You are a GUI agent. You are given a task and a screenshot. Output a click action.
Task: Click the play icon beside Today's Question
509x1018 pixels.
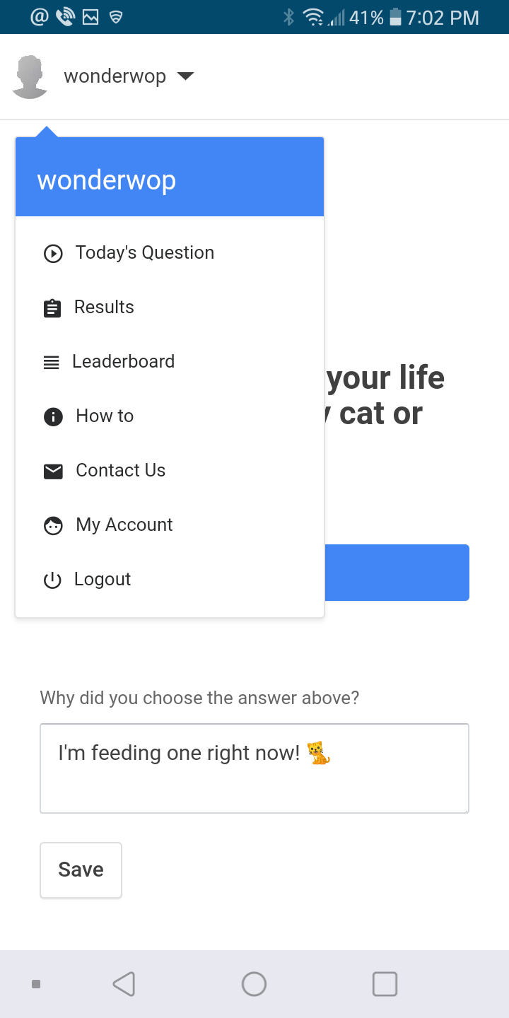53,253
